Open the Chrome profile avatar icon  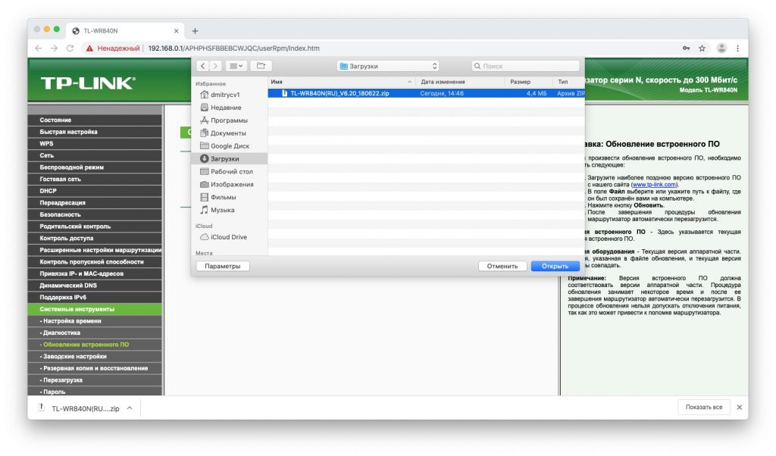[721, 48]
